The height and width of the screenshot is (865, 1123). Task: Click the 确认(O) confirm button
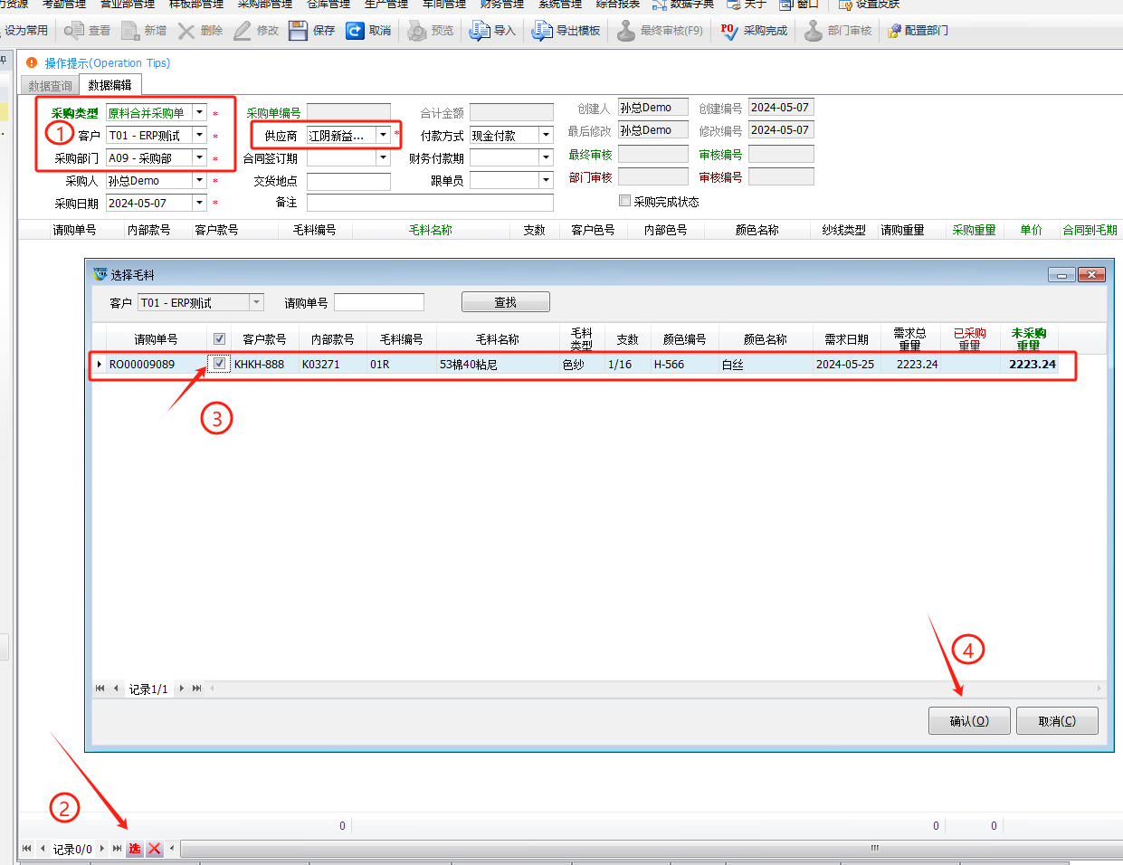pyautogui.click(x=969, y=721)
